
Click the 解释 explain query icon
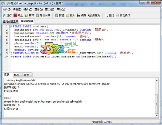(x=29, y=15)
